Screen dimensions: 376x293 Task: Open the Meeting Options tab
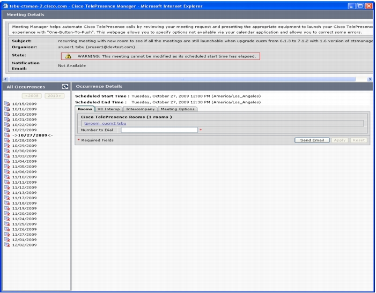pos(178,109)
